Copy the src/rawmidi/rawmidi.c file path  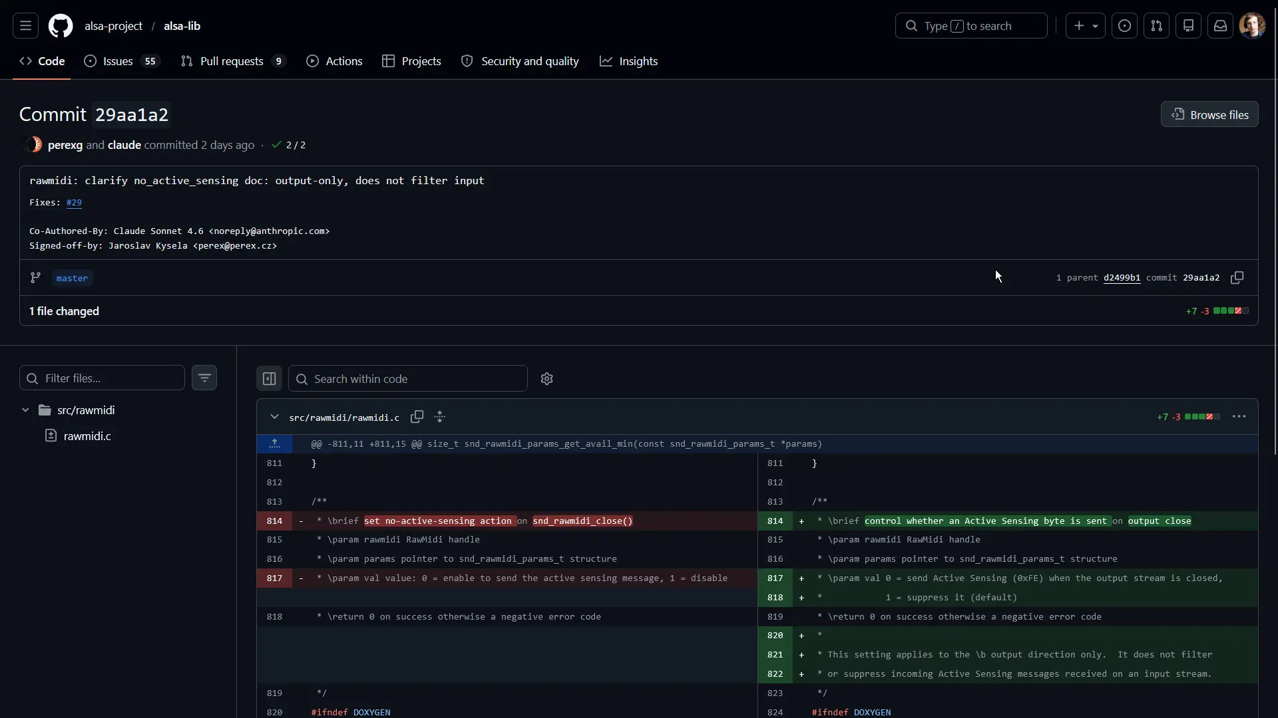pos(417,417)
